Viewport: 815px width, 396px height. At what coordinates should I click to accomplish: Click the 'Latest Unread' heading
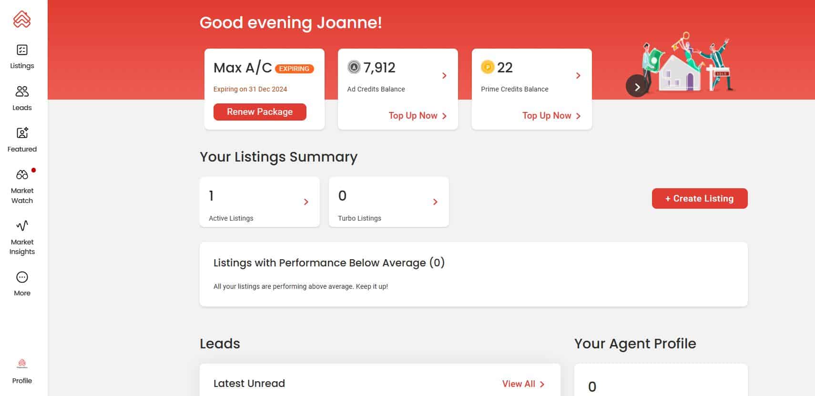(249, 384)
